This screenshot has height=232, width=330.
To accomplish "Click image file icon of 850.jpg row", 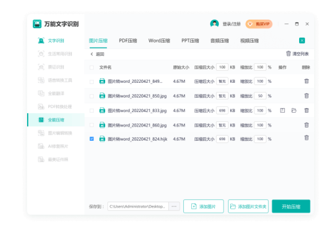I will tap(102, 96).
